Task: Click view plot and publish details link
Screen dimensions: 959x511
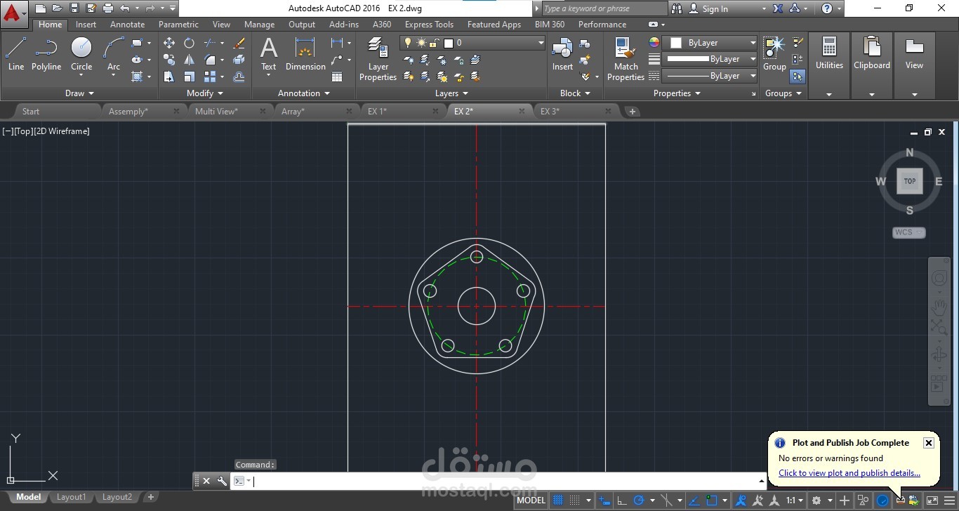Action: point(849,473)
